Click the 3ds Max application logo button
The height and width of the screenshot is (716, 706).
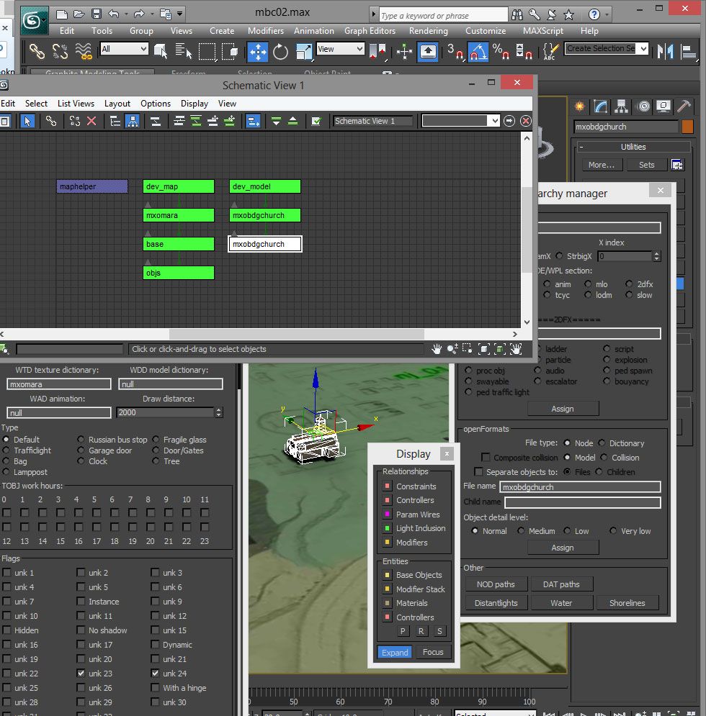click(x=34, y=20)
